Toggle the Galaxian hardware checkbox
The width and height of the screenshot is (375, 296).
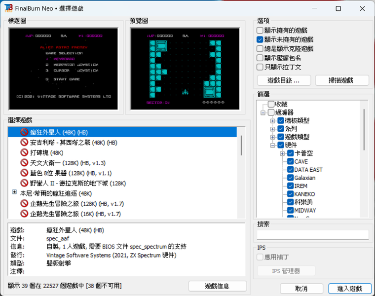click(290, 178)
